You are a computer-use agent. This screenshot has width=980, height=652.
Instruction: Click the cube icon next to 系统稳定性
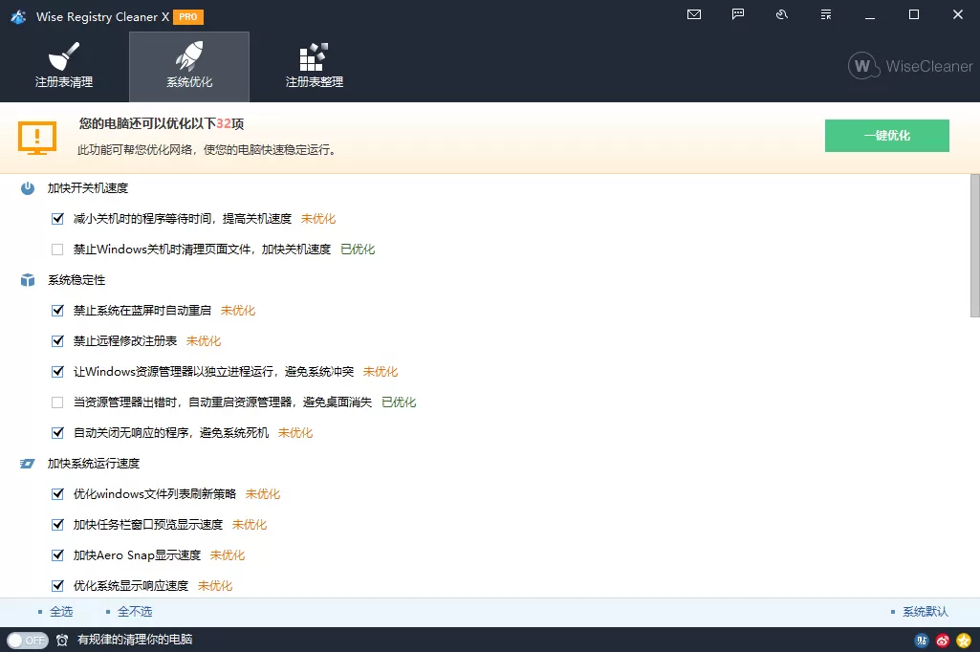(25, 279)
